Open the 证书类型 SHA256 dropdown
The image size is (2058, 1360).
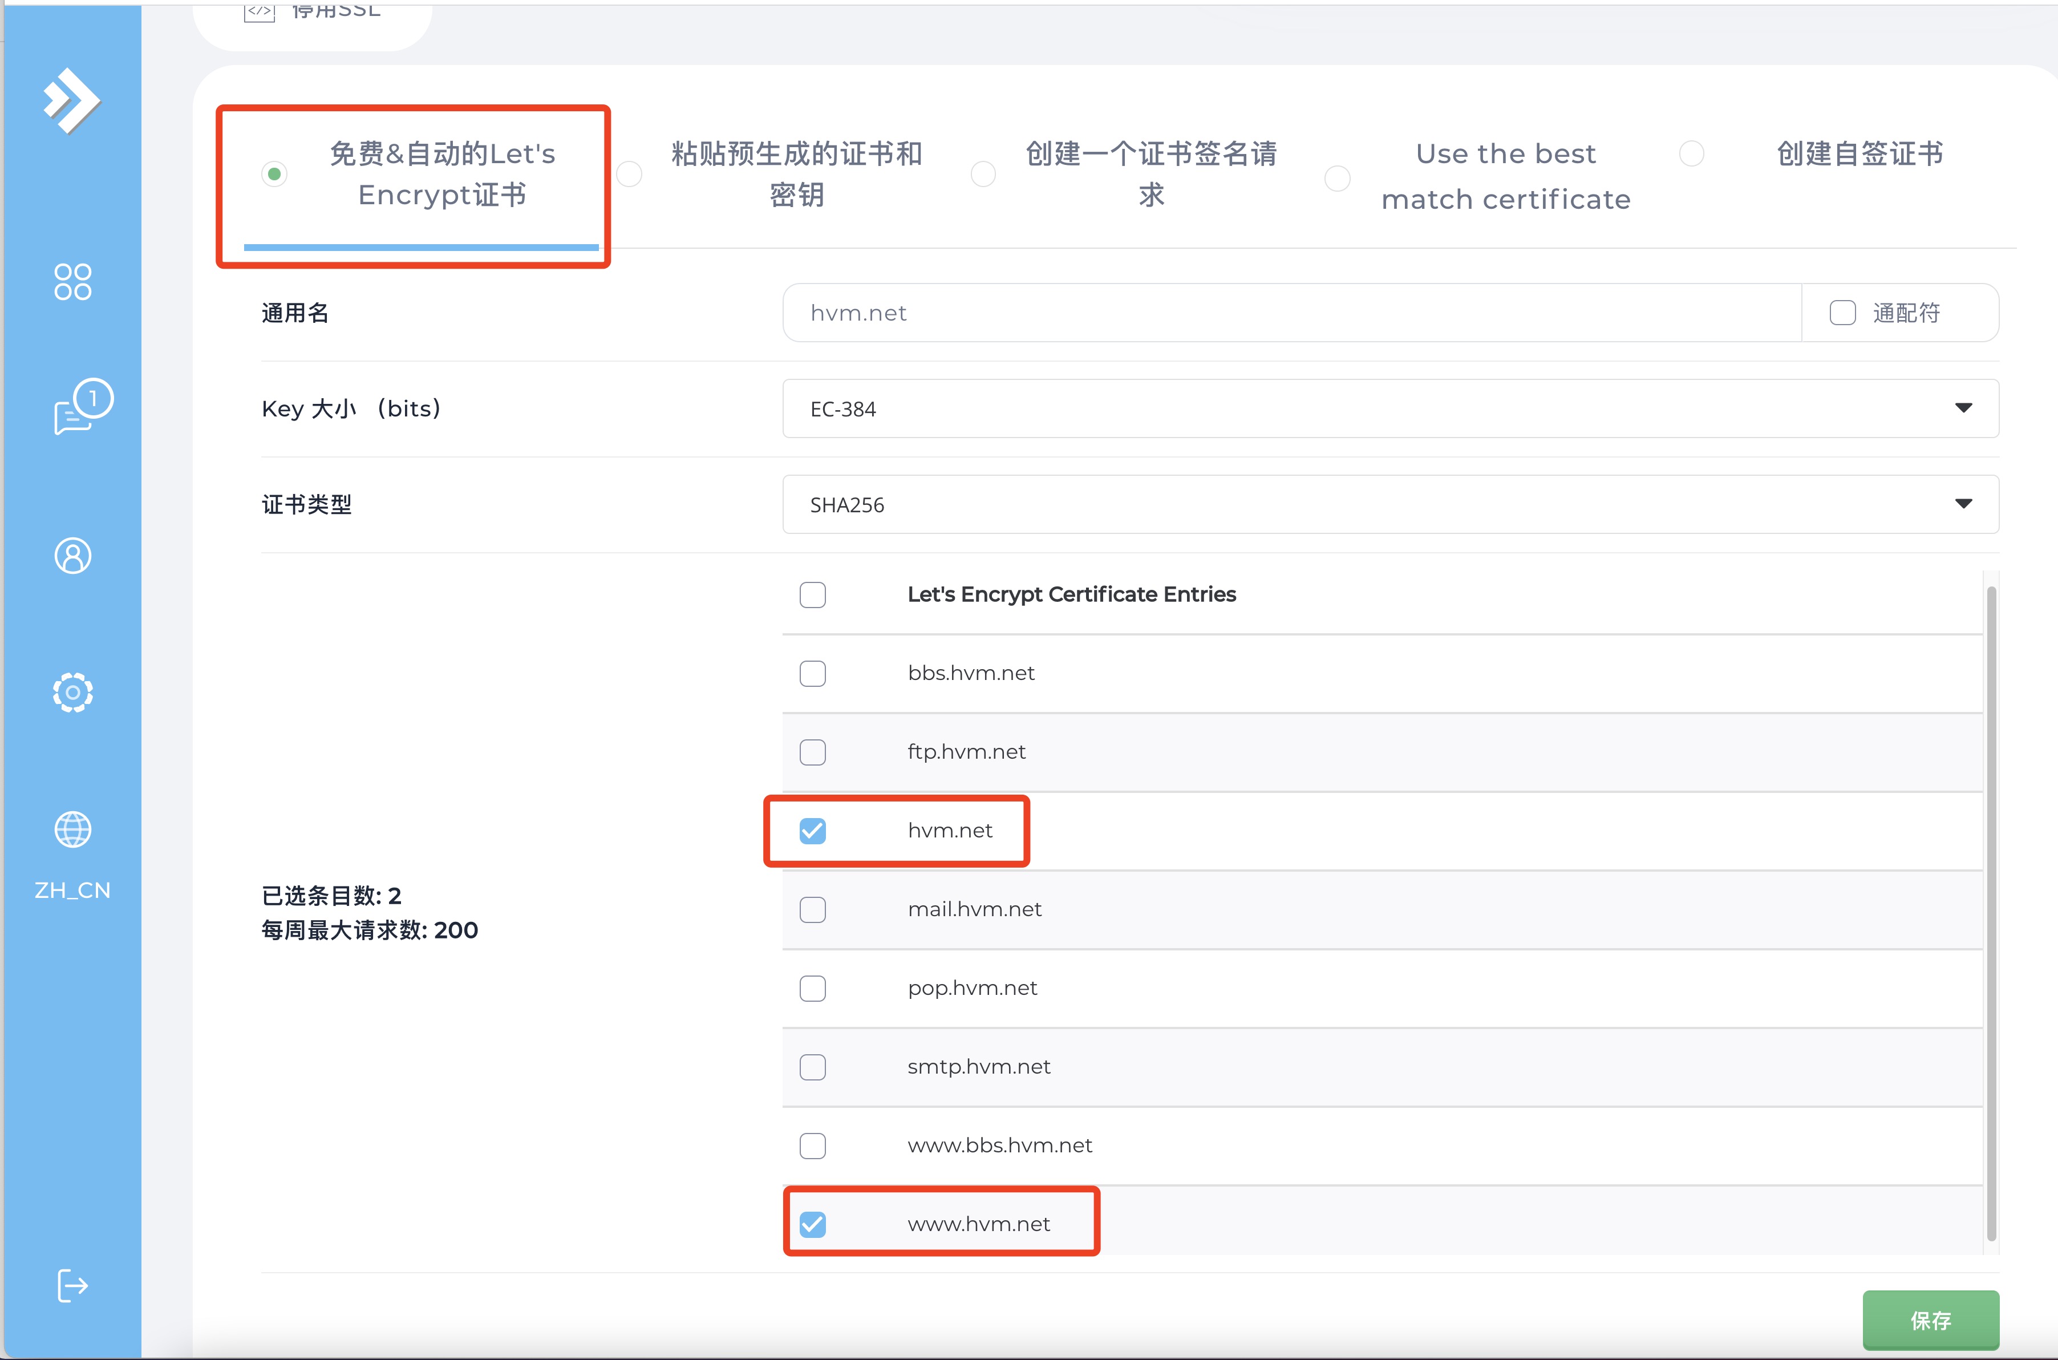pos(1390,505)
